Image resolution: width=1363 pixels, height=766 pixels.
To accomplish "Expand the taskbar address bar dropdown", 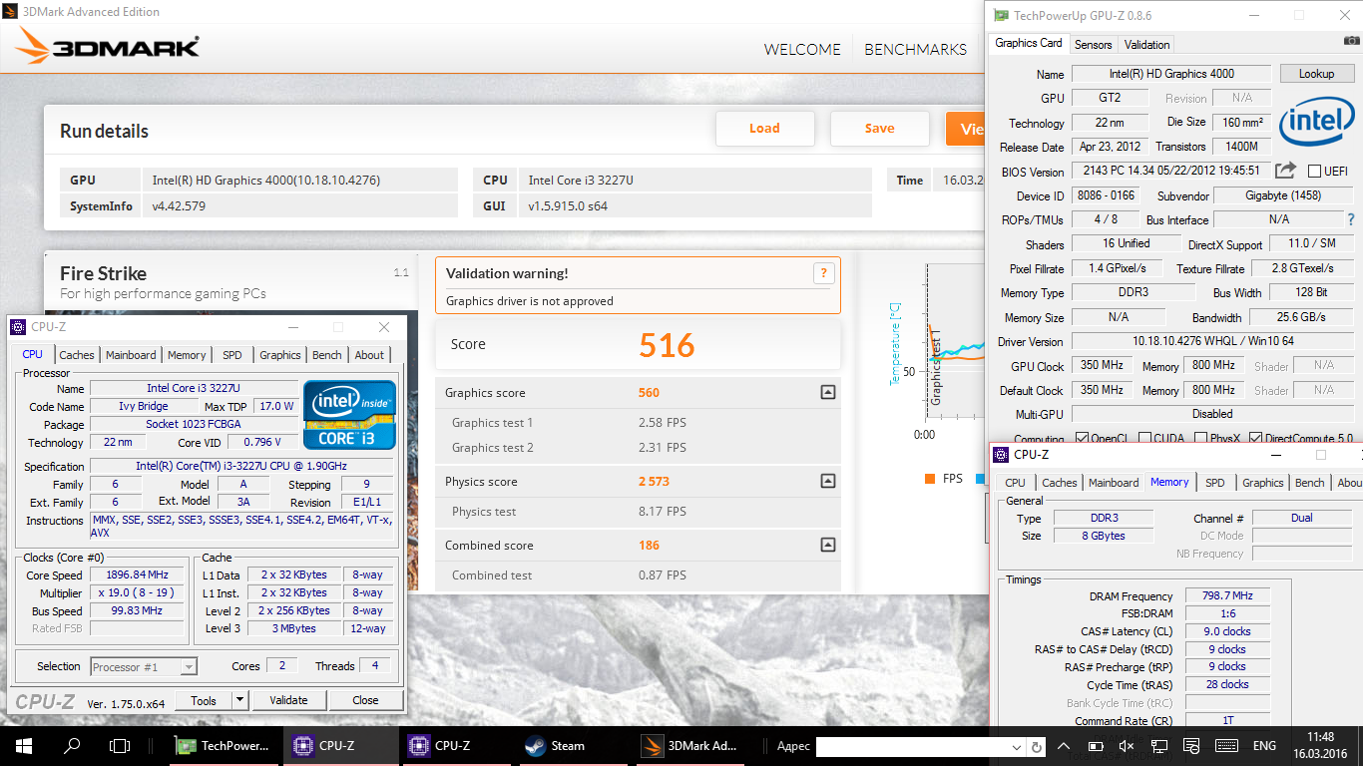I will (x=1017, y=747).
